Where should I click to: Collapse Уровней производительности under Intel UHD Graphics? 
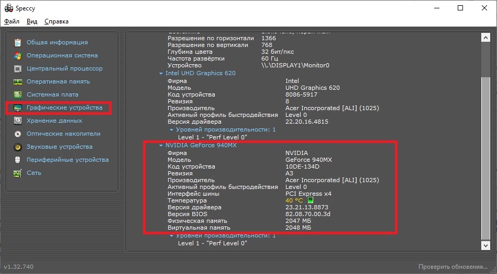click(x=171, y=129)
